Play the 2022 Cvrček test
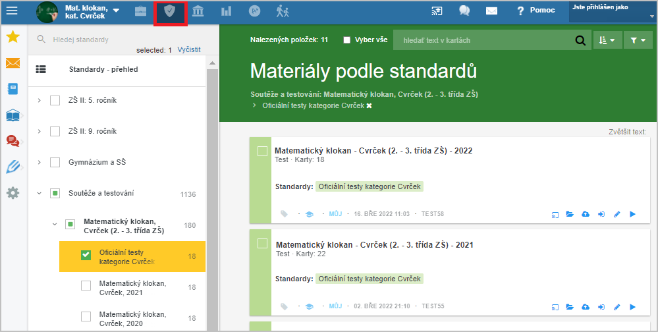The height and width of the screenshot is (332, 658). [x=632, y=214]
